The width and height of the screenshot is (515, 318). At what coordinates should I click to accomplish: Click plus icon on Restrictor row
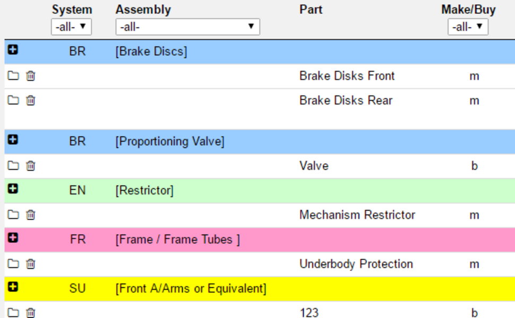[x=13, y=189]
